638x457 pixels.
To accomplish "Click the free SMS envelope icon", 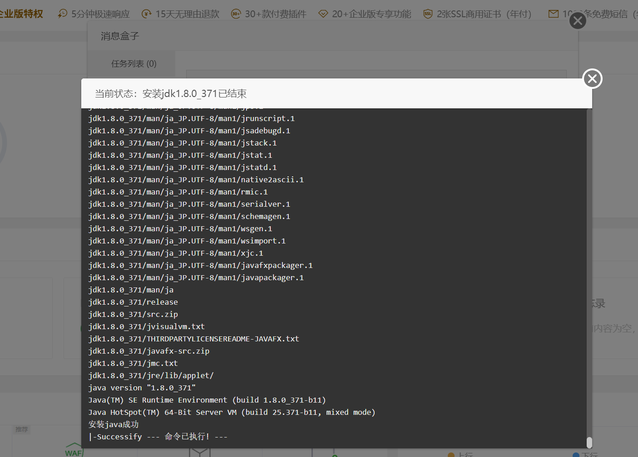I will (x=554, y=14).
